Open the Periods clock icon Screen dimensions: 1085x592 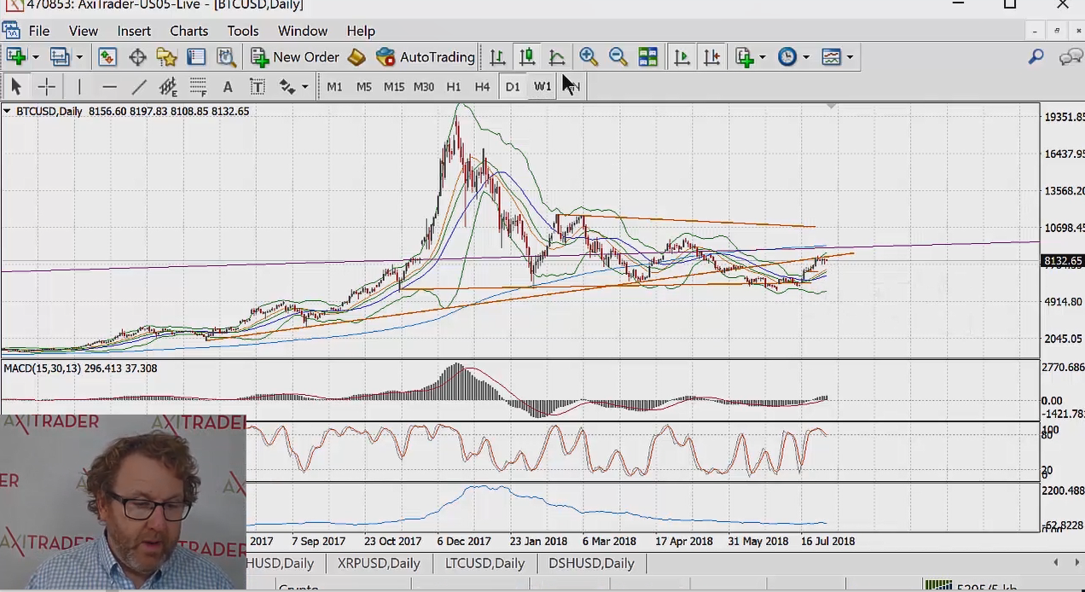(x=787, y=57)
